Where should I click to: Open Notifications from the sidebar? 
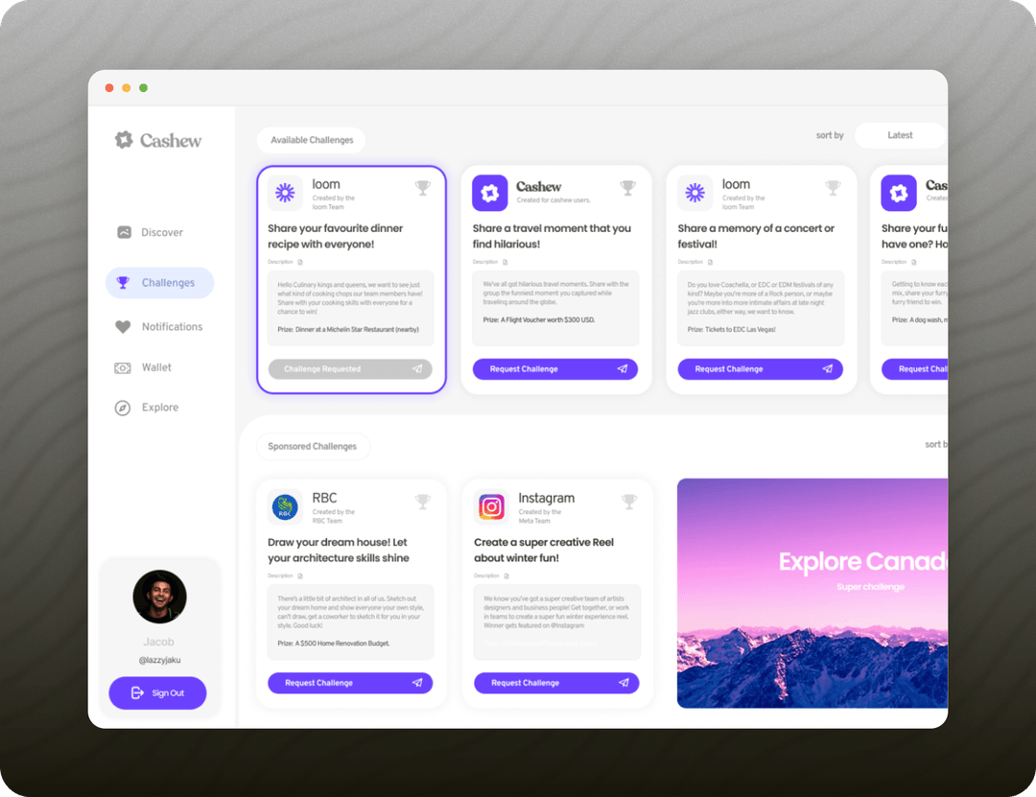[x=158, y=326]
